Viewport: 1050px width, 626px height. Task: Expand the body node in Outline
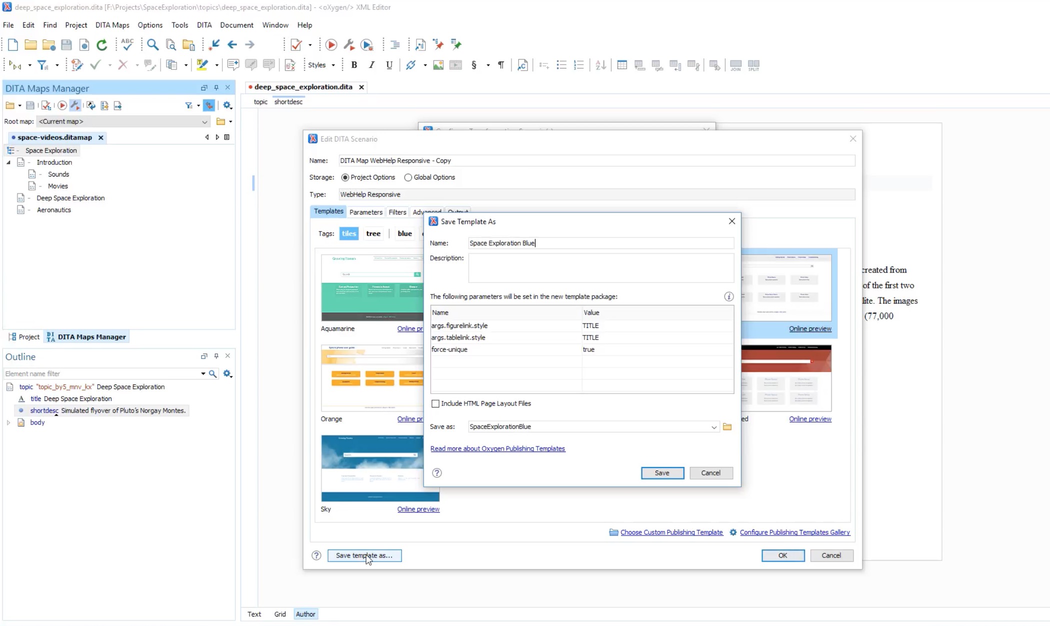click(8, 423)
